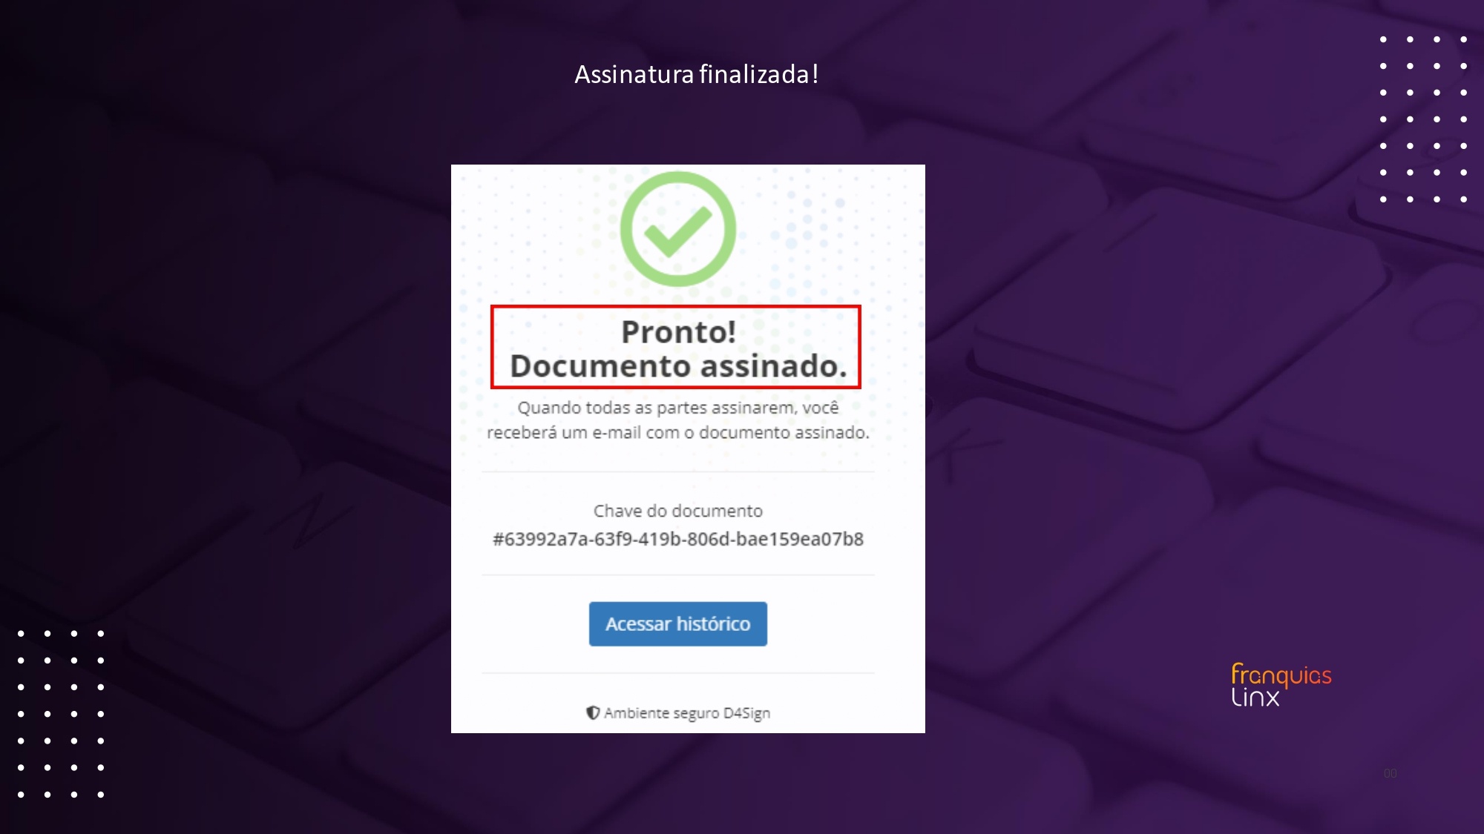Click the Ambiente seguro D4Sign text
Screen dimensions: 1484x834
coord(687,712)
